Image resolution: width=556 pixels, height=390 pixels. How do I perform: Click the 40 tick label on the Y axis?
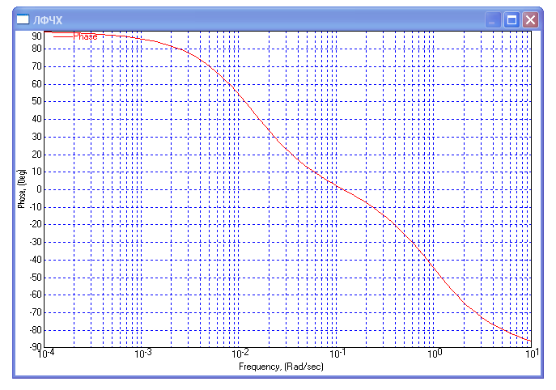pos(36,119)
